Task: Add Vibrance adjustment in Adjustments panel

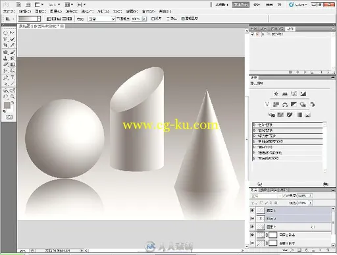Action: [x=267, y=104]
